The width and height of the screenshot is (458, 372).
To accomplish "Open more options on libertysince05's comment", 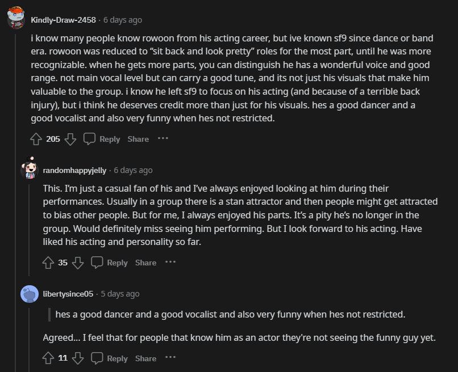I will click(x=170, y=358).
